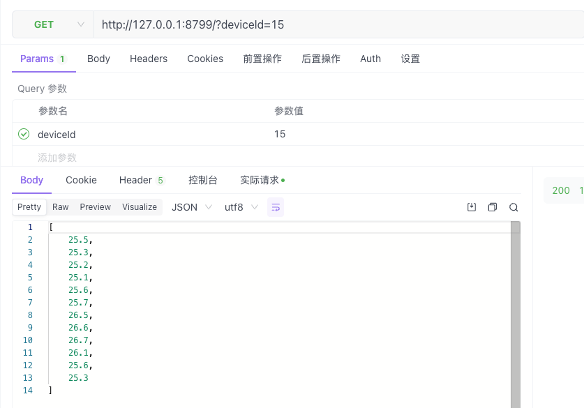The width and height of the screenshot is (584, 408).
Task: Switch to the 前置操作 tab
Action: 262,59
